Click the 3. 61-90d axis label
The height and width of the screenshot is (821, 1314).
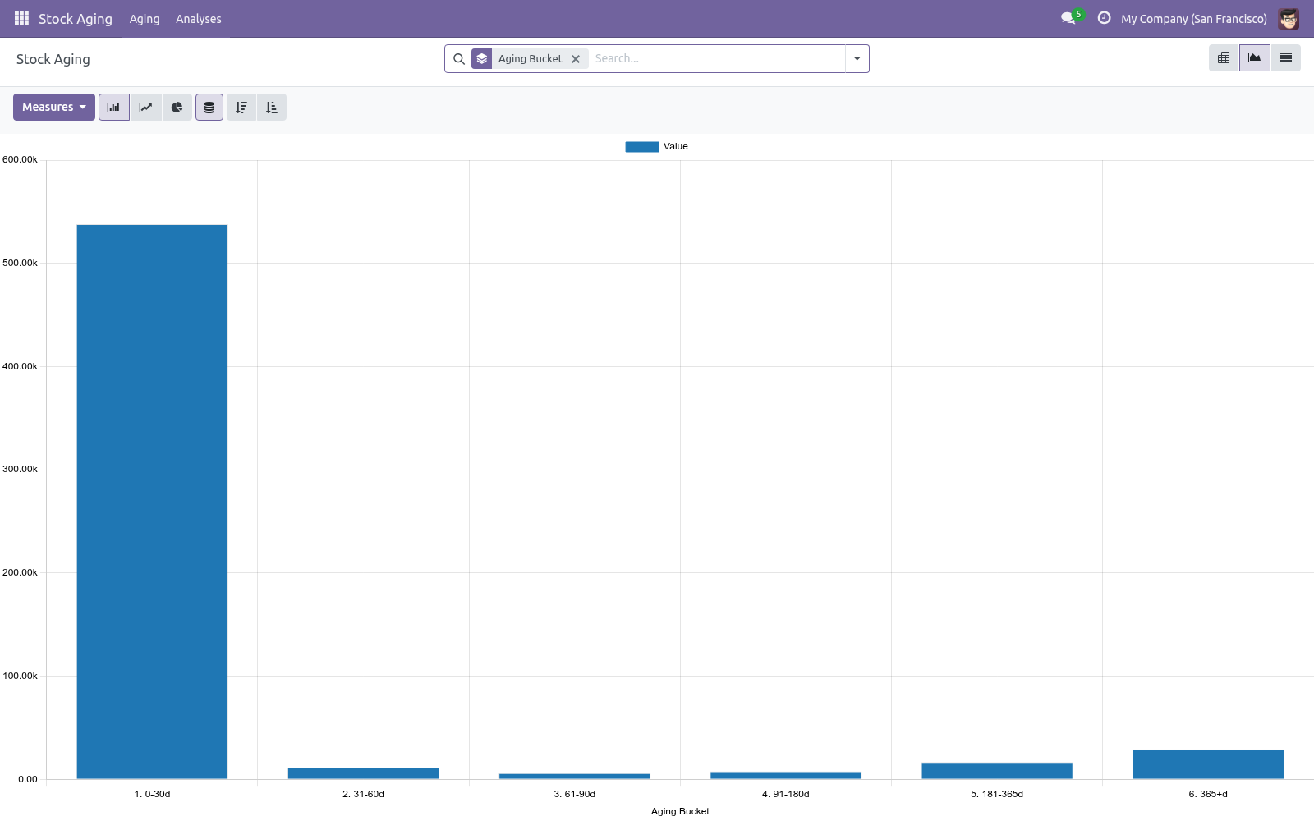575,795
